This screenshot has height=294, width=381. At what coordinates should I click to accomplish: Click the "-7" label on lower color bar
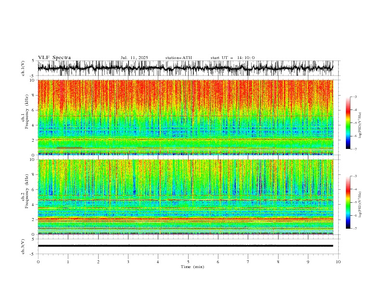click(x=355, y=228)
